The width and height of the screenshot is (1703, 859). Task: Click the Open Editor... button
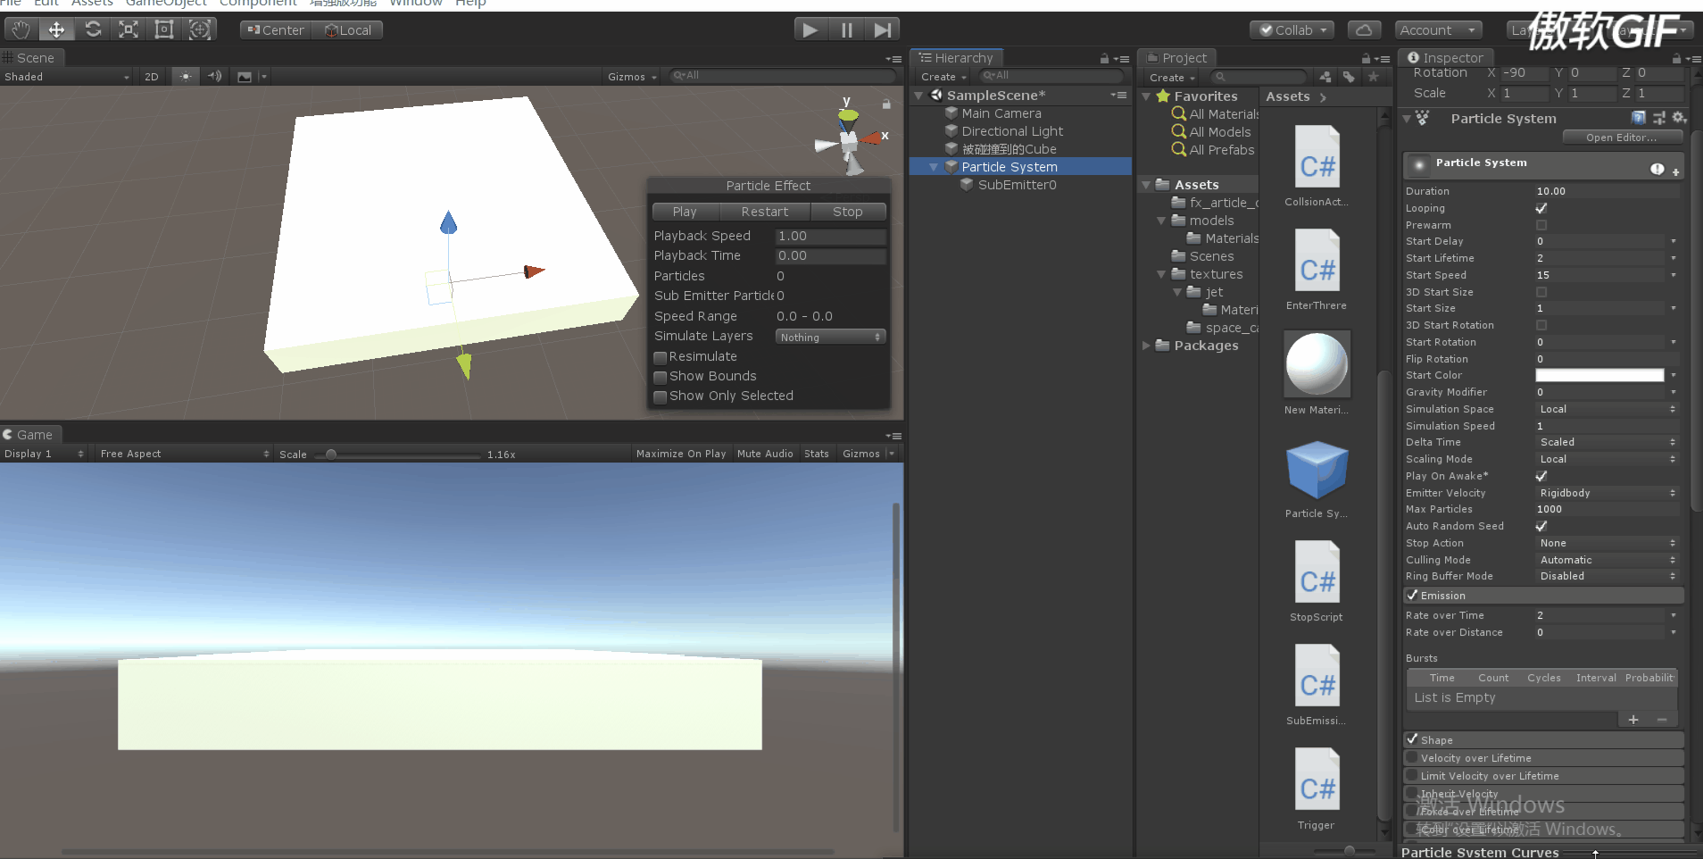[x=1622, y=138]
